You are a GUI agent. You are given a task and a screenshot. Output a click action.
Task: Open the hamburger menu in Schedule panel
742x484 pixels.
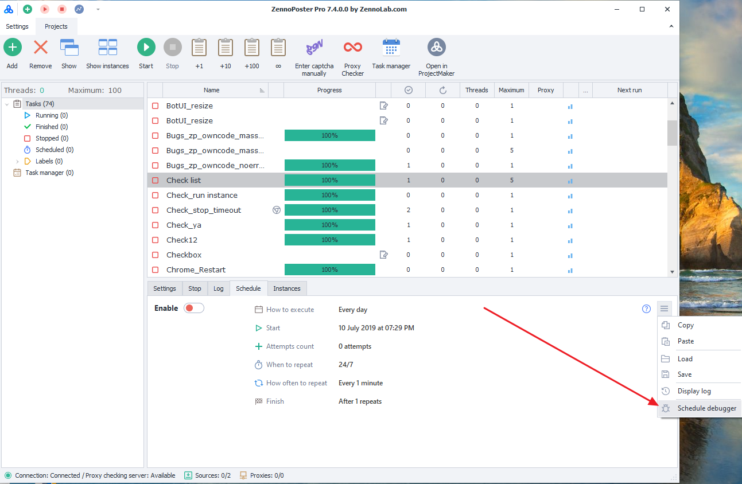pyautogui.click(x=664, y=309)
